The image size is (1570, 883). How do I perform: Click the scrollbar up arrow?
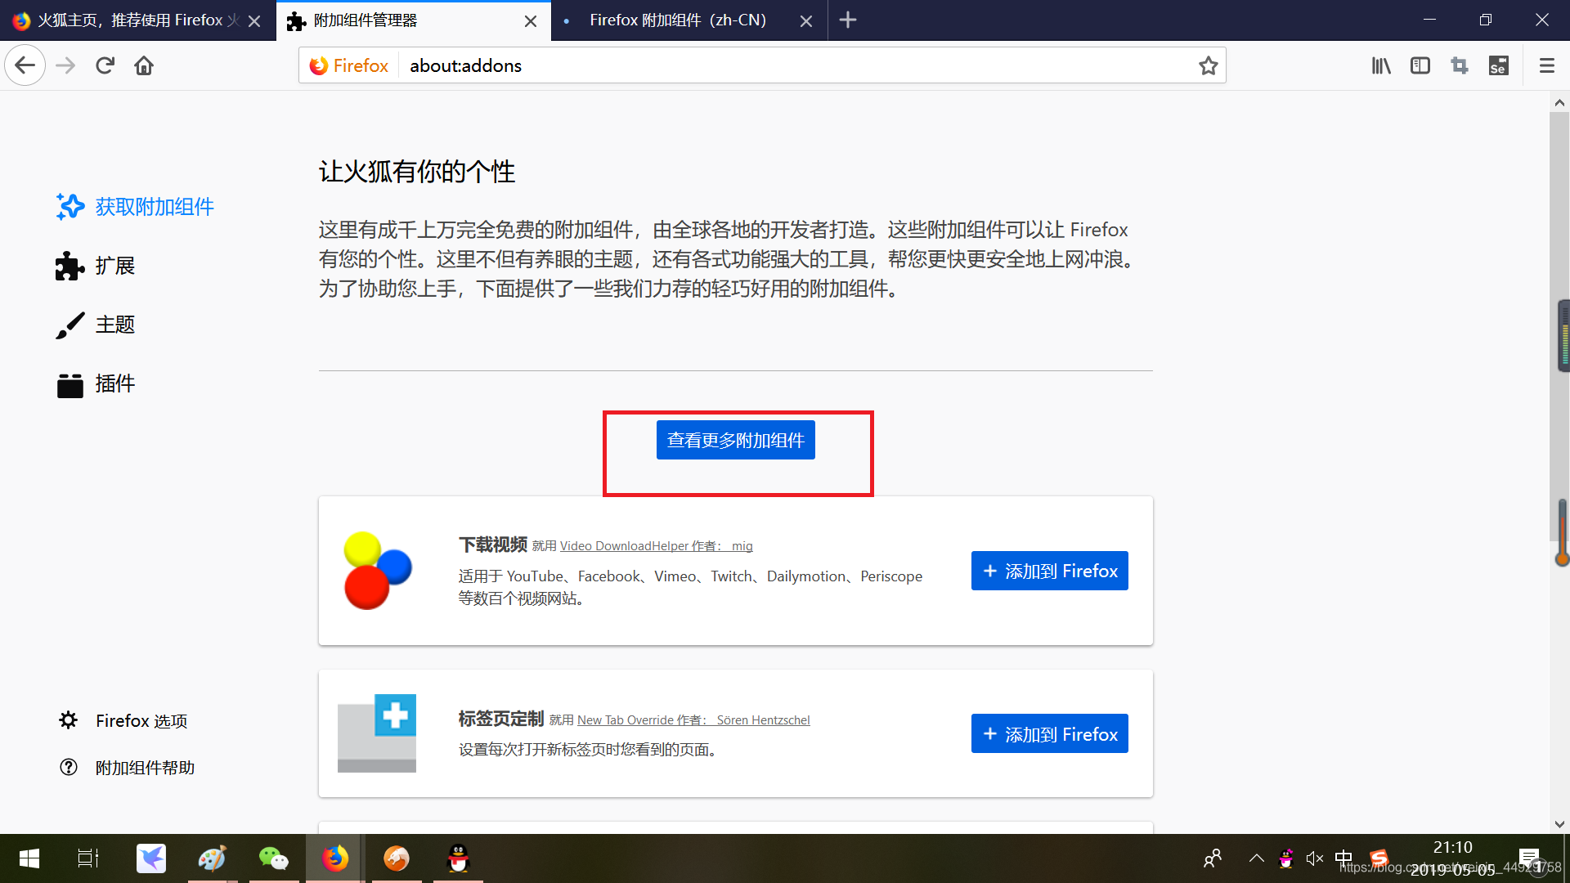[1559, 103]
